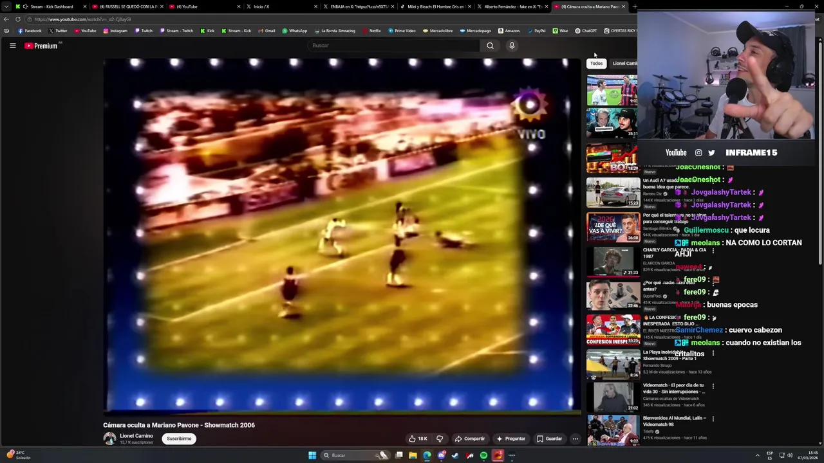Open the Lionel Camino channel name link

(136, 435)
